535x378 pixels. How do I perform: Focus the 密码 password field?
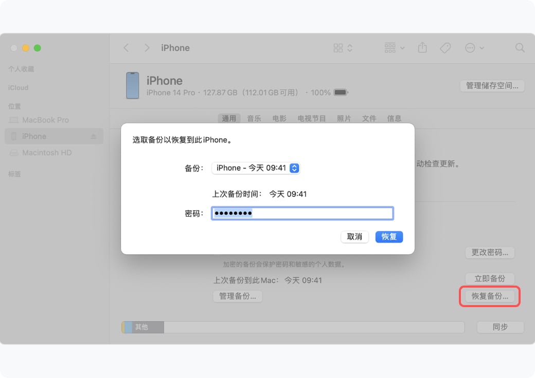[x=302, y=214]
